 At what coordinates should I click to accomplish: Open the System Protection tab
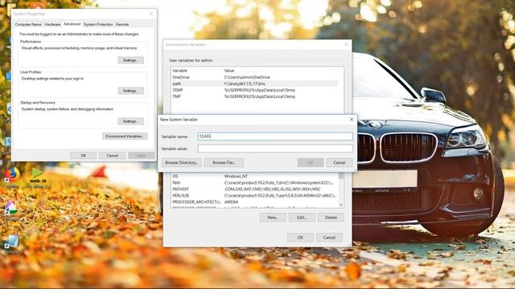[x=98, y=24]
